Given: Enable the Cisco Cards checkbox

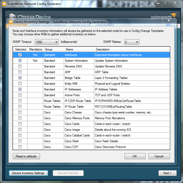Looking at the screenshot, I should coord(20,124).
